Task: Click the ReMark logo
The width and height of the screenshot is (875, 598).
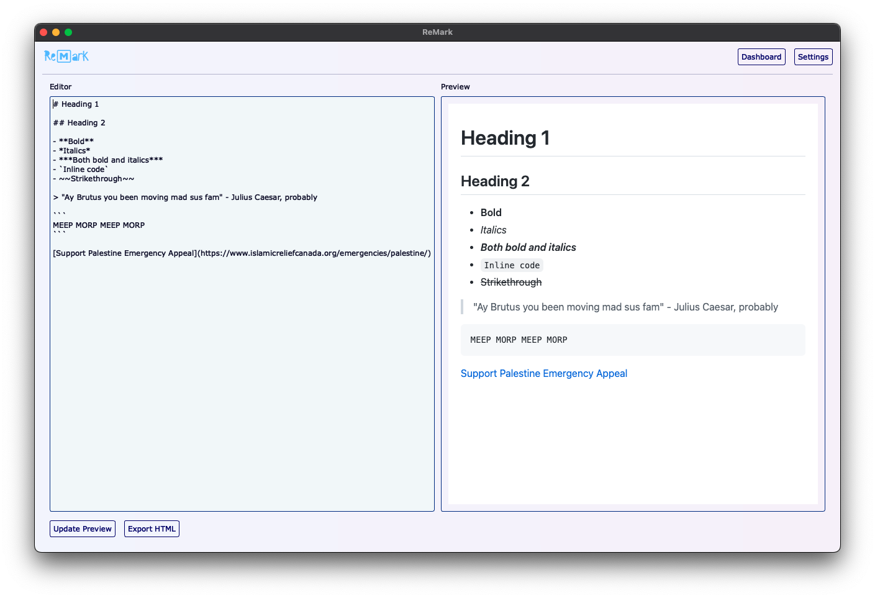Action: (x=66, y=57)
